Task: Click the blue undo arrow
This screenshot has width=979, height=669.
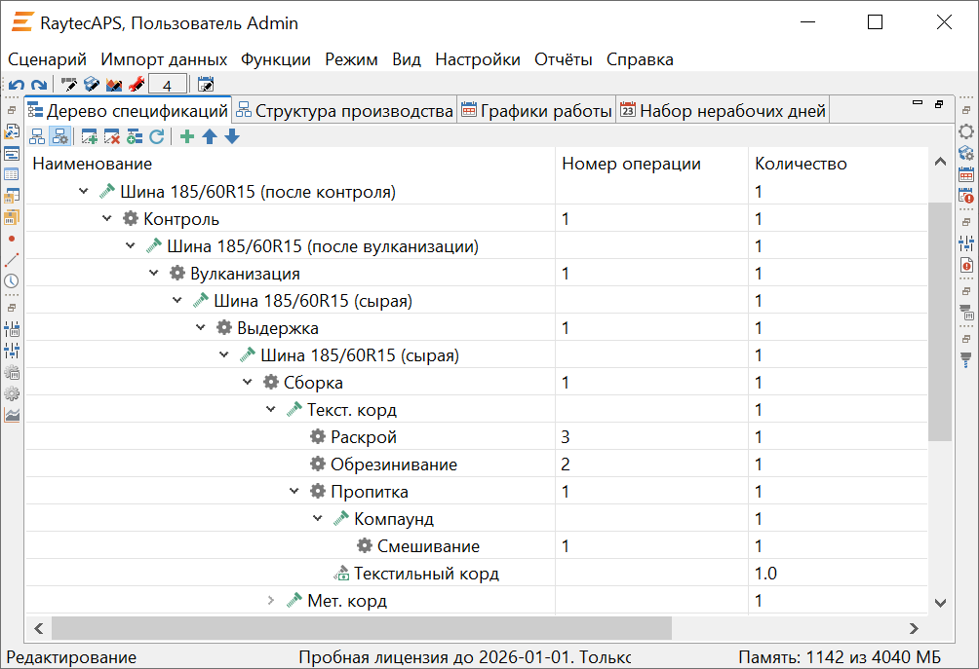Action: click(17, 84)
